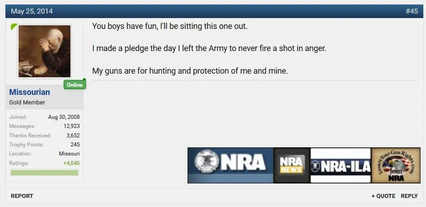The width and height of the screenshot is (426, 207).
Task: Click the Gold Member title
Action: point(27,103)
